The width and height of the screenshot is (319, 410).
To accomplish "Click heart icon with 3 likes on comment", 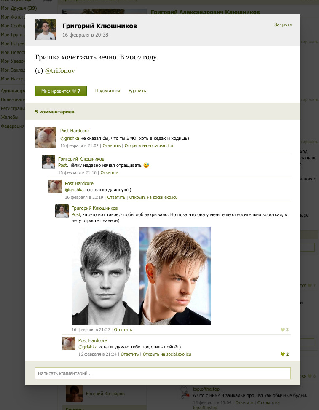I will (x=282, y=330).
